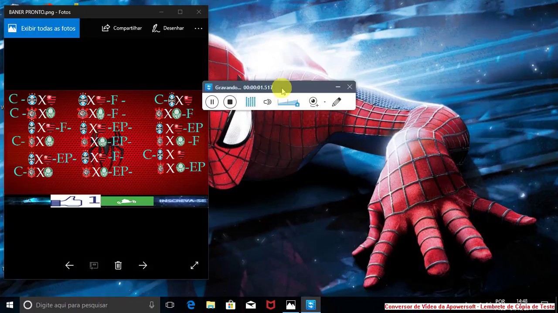Image resolution: width=558 pixels, height=313 pixels.
Task: Launch Microsoft Edge from the taskbar
Action: (191, 305)
